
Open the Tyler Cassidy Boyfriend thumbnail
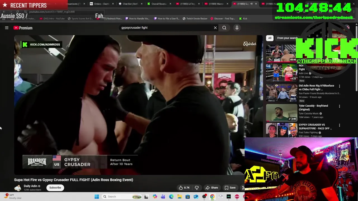[281, 113]
